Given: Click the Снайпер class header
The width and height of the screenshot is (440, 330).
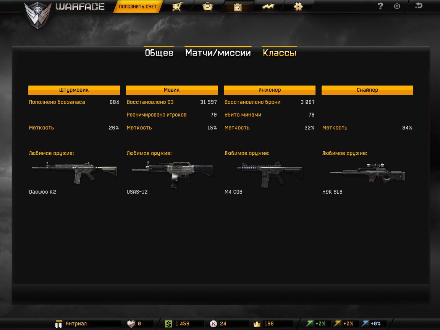Looking at the screenshot, I should point(367,90).
